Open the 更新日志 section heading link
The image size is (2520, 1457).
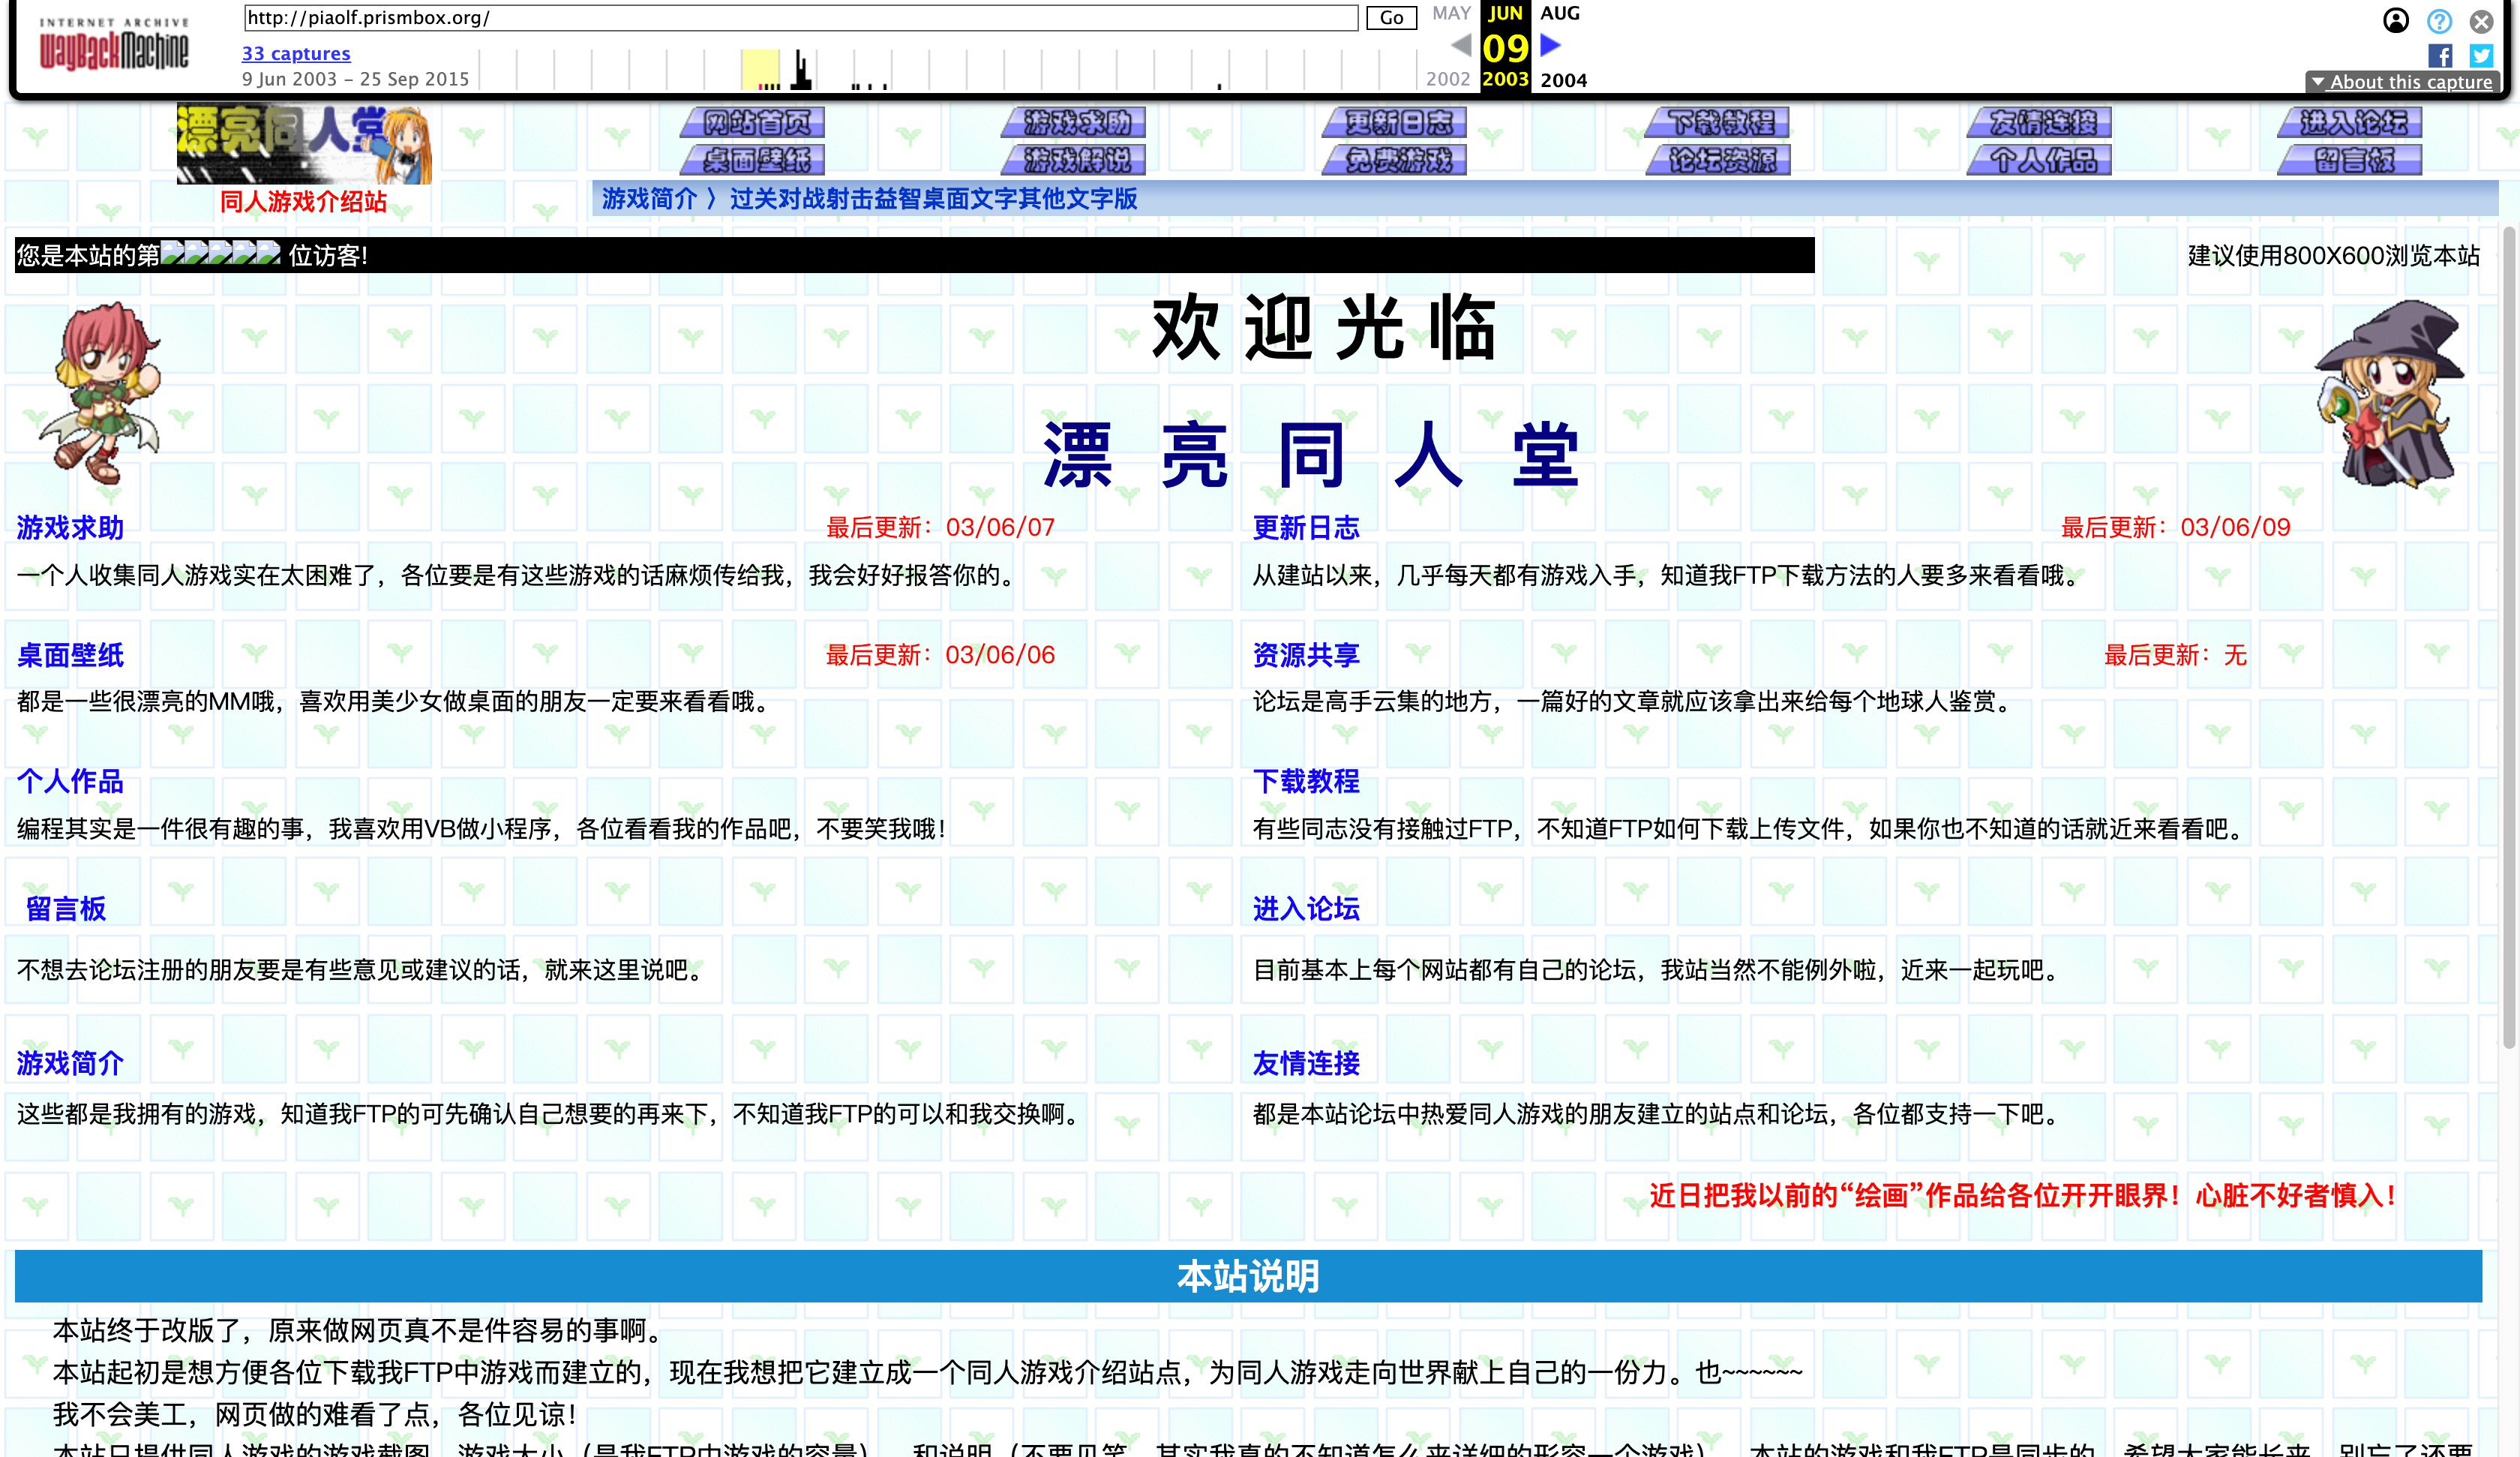pos(1306,527)
